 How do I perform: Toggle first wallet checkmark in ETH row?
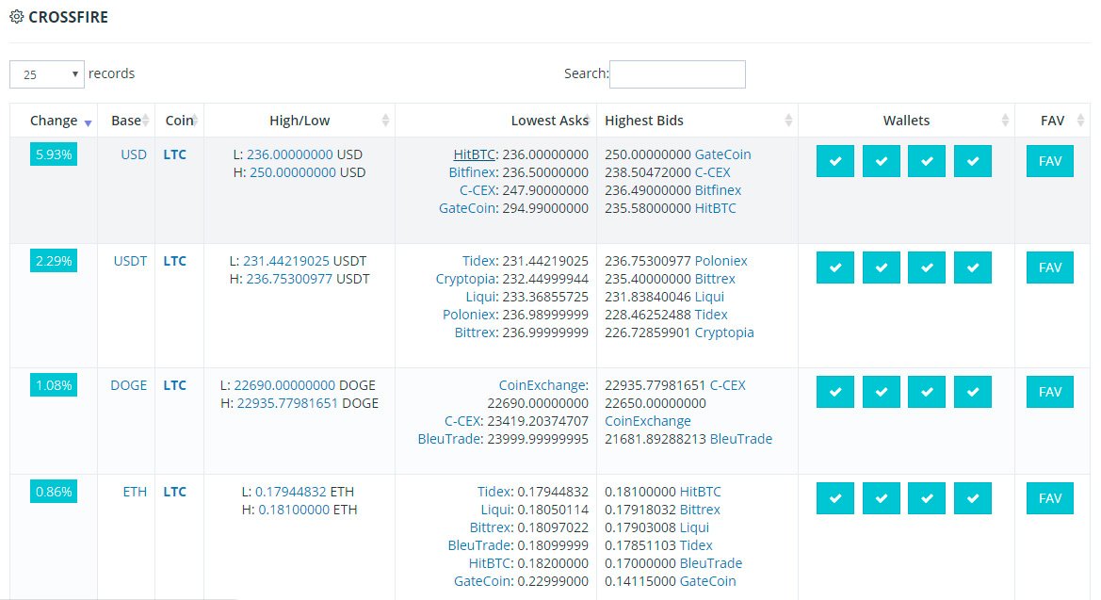(x=835, y=498)
